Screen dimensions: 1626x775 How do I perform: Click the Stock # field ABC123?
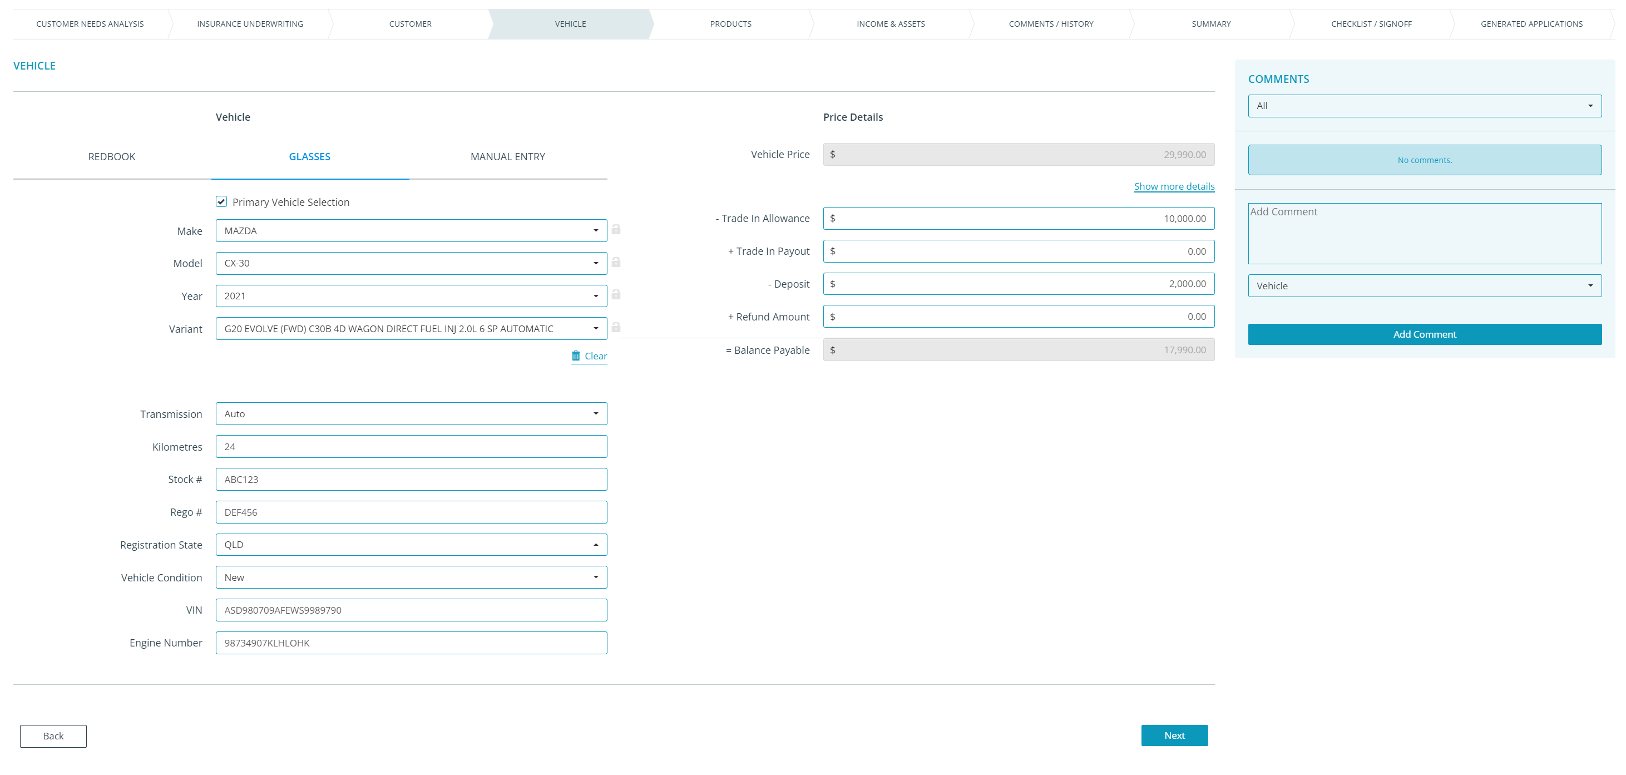tap(411, 480)
